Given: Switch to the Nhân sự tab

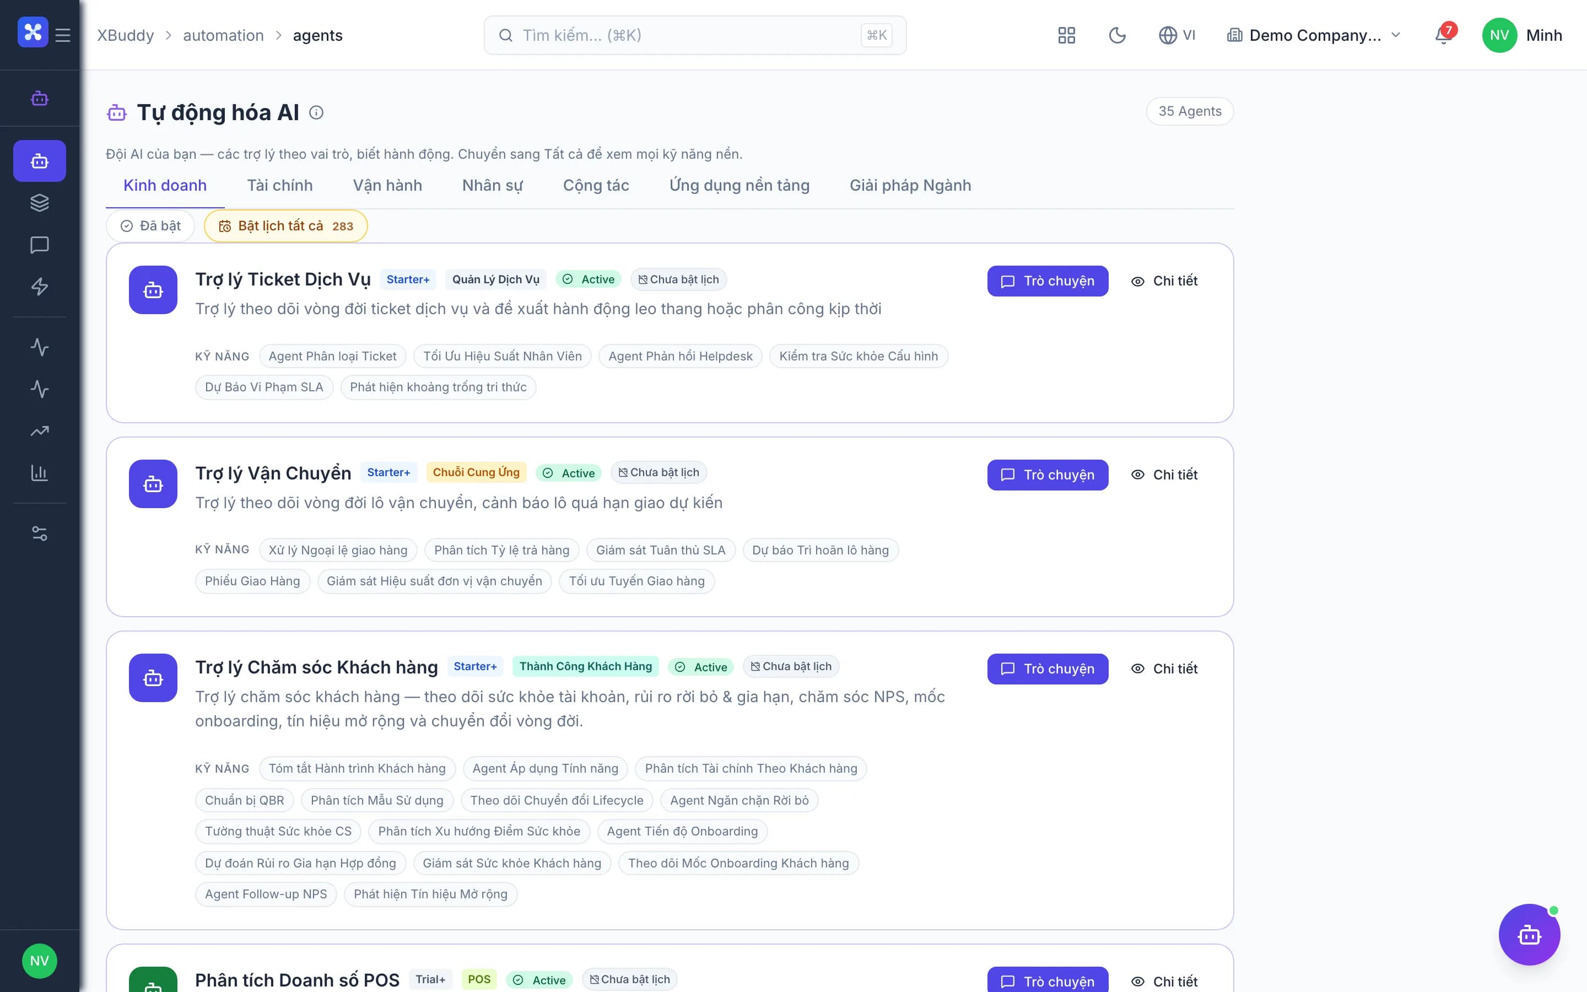Looking at the screenshot, I should 493,186.
